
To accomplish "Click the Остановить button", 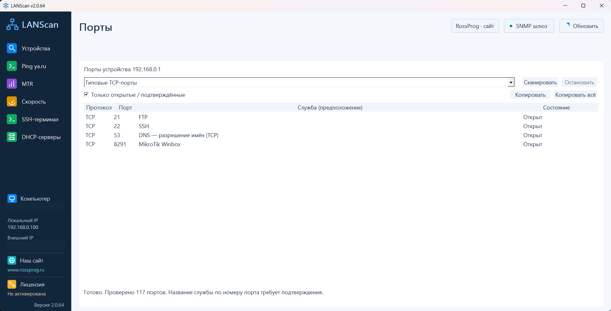I will point(579,82).
